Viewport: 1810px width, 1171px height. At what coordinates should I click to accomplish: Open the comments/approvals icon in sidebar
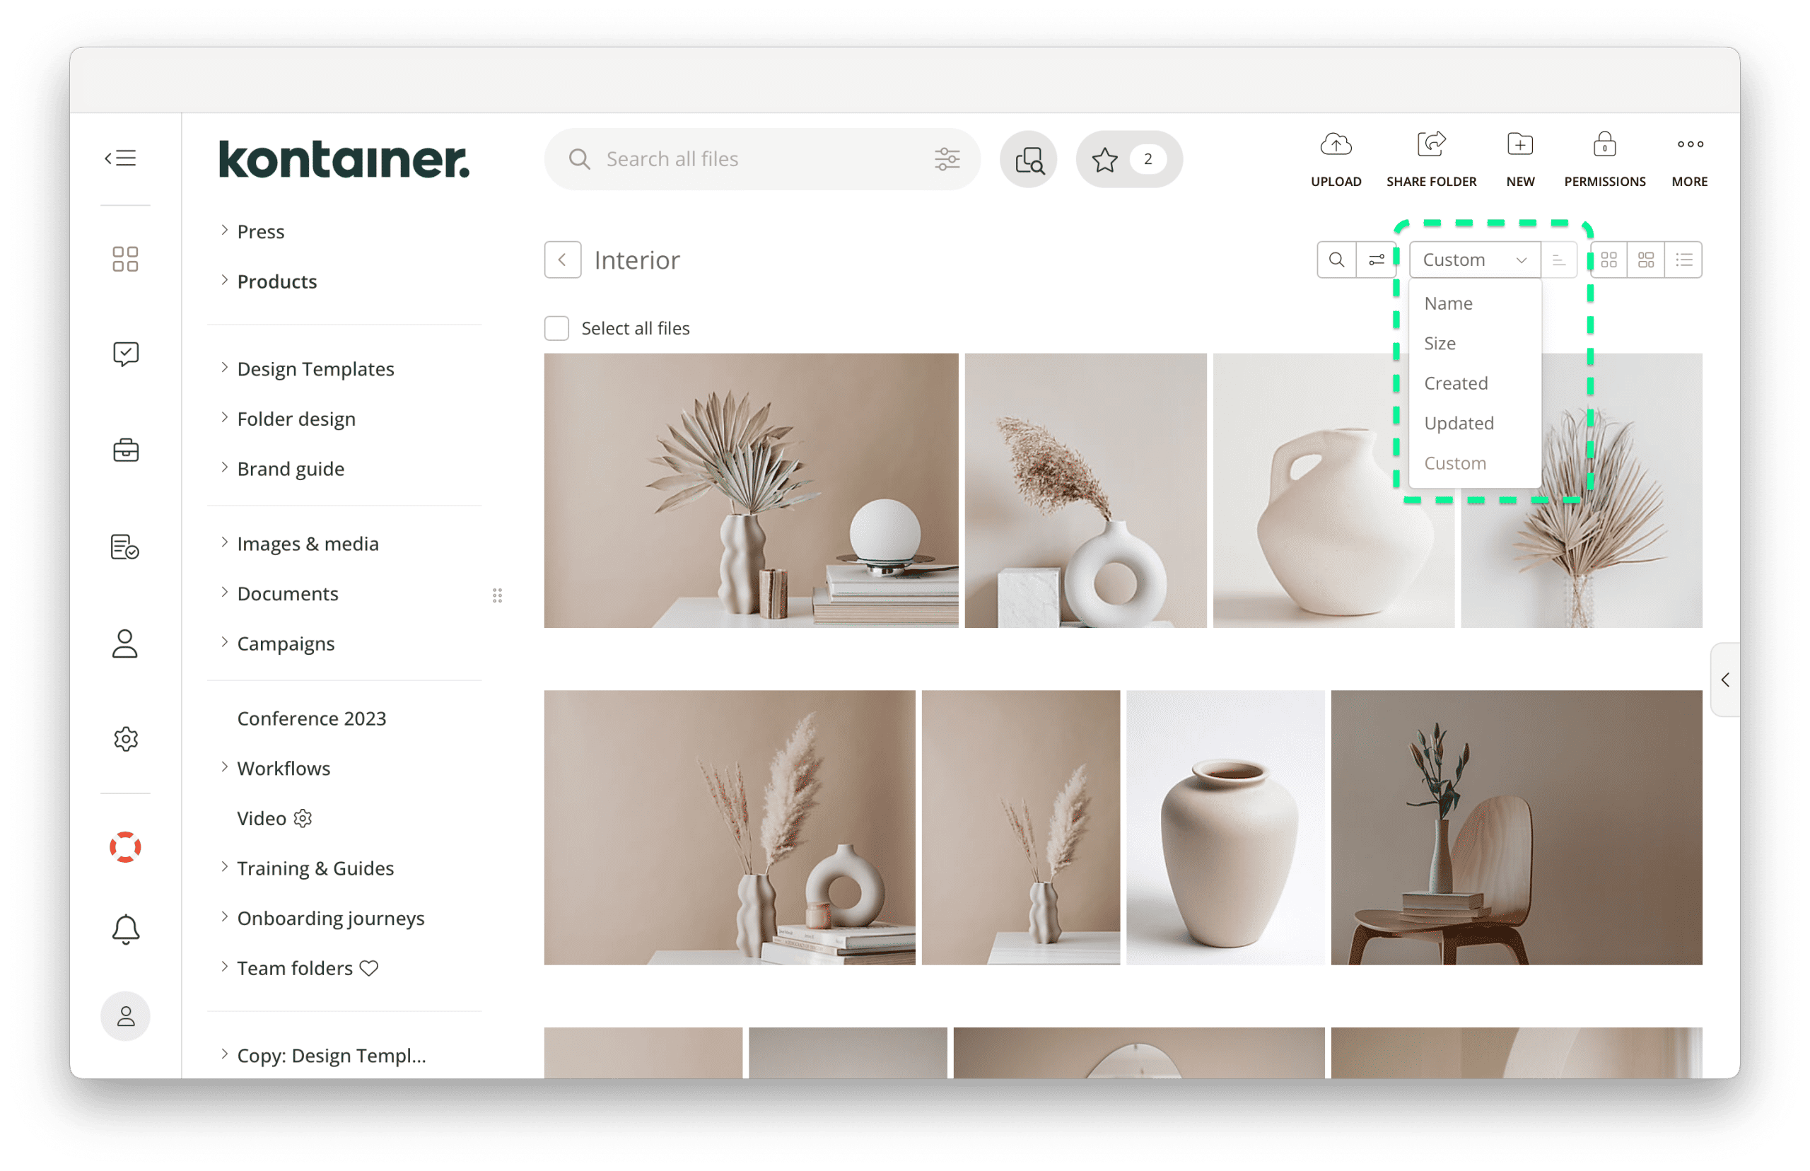point(125,352)
